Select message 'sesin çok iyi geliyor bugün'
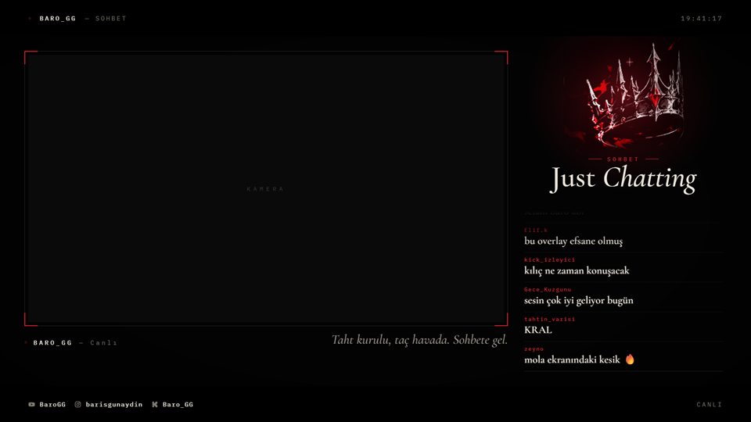Screen dimensions: 751x422 coord(579,300)
